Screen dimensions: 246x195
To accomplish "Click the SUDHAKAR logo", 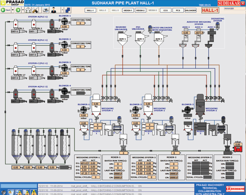I will click(x=229, y=3).
